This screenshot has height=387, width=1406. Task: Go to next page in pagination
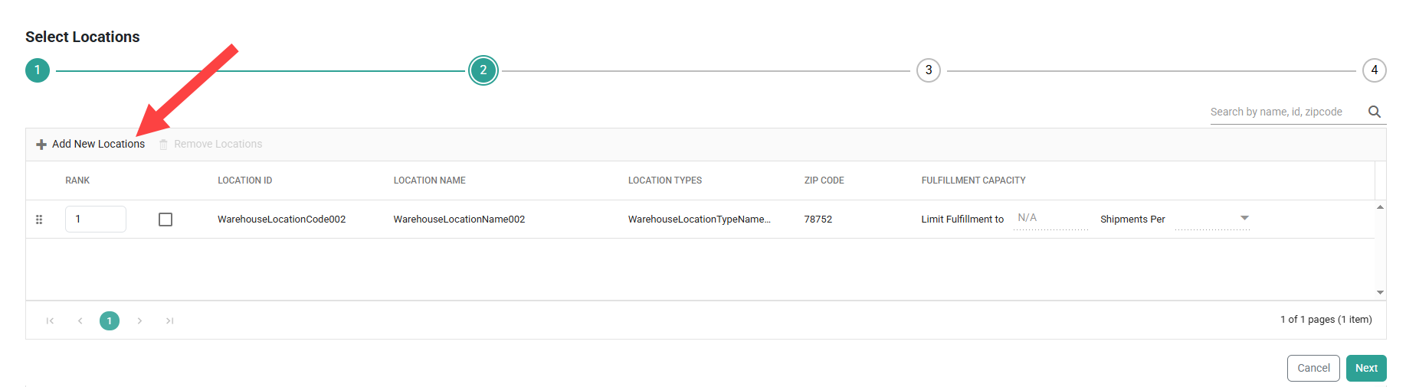coord(139,320)
